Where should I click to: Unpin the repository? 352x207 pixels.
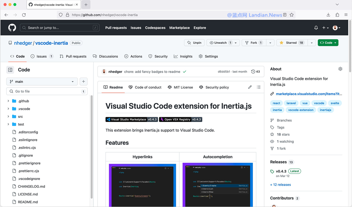click(x=194, y=43)
